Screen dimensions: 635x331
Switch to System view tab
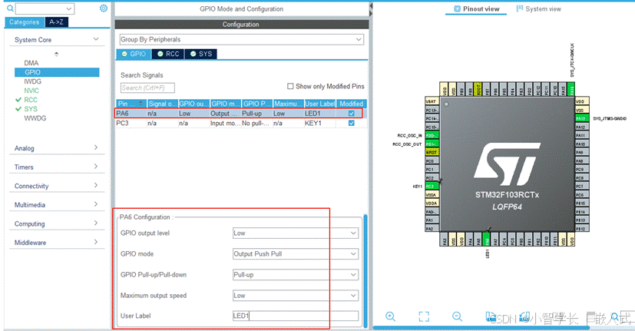tap(538, 9)
